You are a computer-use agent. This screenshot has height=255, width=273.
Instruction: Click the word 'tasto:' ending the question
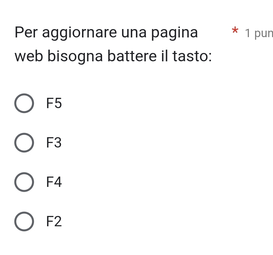point(192,56)
